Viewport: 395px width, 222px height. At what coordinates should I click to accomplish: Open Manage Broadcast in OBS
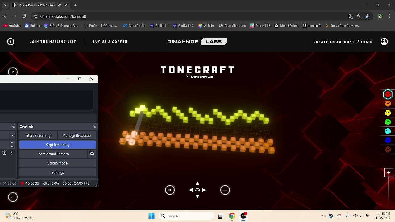(x=77, y=135)
